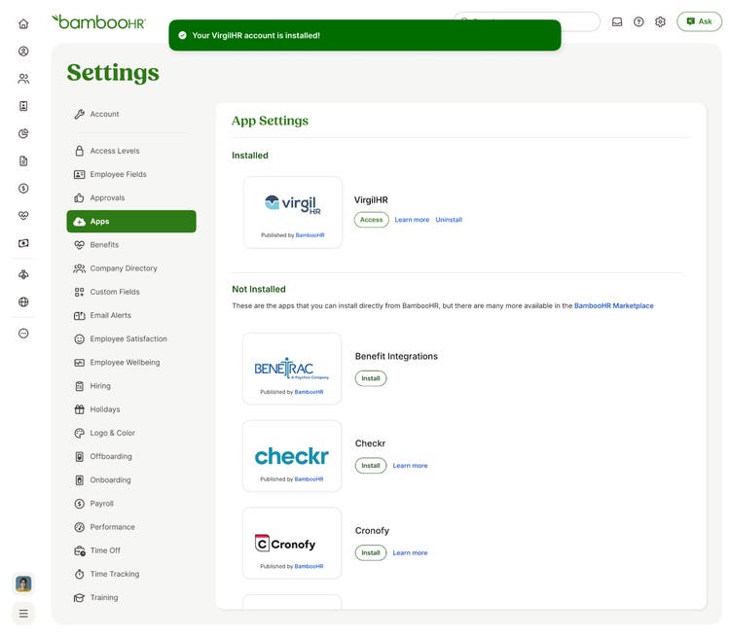Click the VirgilHR Uninstall link

click(x=449, y=220)
